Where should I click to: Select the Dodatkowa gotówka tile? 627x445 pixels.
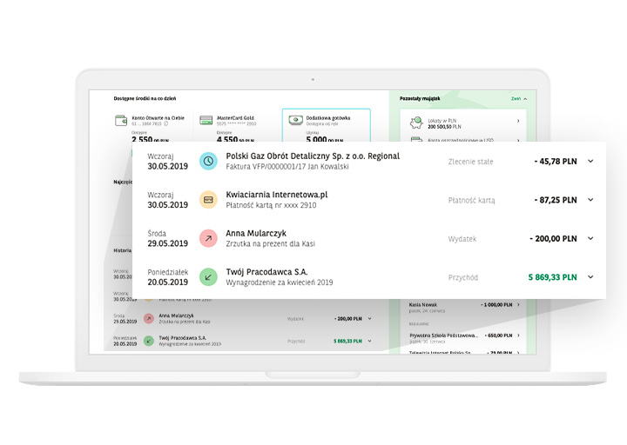tap(326, 127)
